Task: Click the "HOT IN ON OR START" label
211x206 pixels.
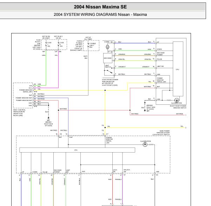Action: coord(46,37)
